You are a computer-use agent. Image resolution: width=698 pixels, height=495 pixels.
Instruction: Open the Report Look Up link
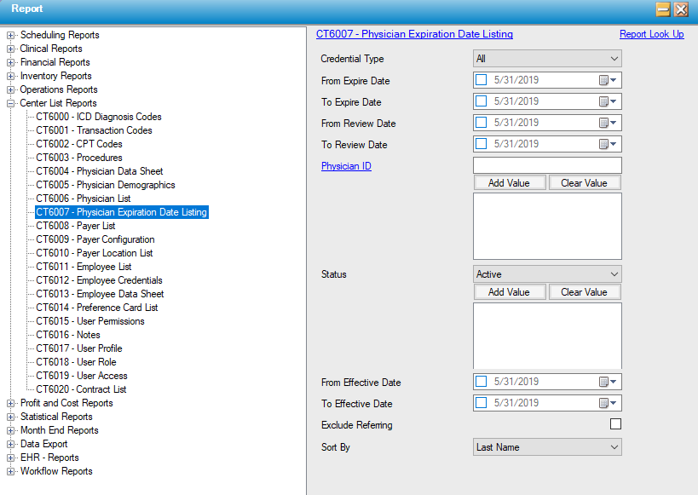pyautogui.click(x=651, y=34)
